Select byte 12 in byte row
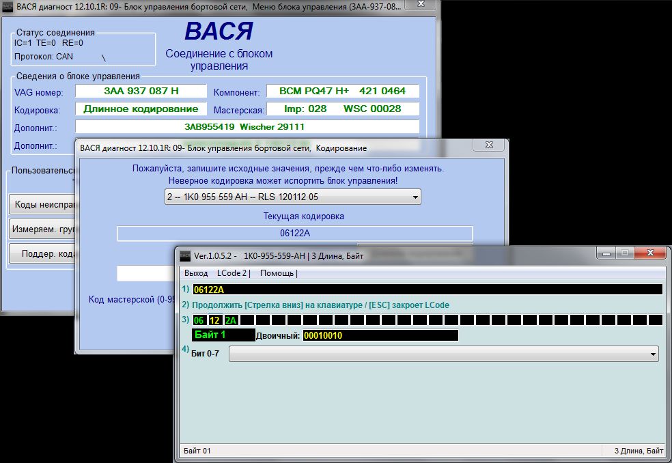Image resolution: width=672 pixels, height=463 pixels. [214, 320]
